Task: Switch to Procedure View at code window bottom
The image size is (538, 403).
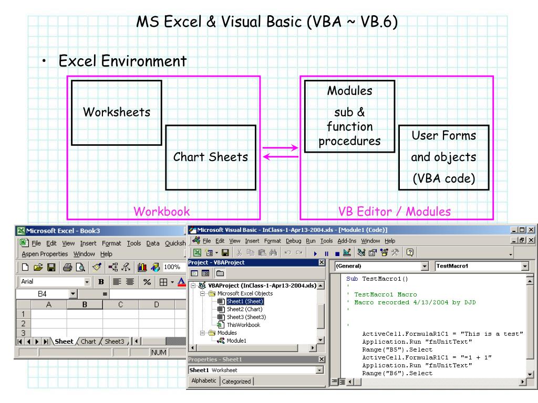Action: [x=335, y=381]
